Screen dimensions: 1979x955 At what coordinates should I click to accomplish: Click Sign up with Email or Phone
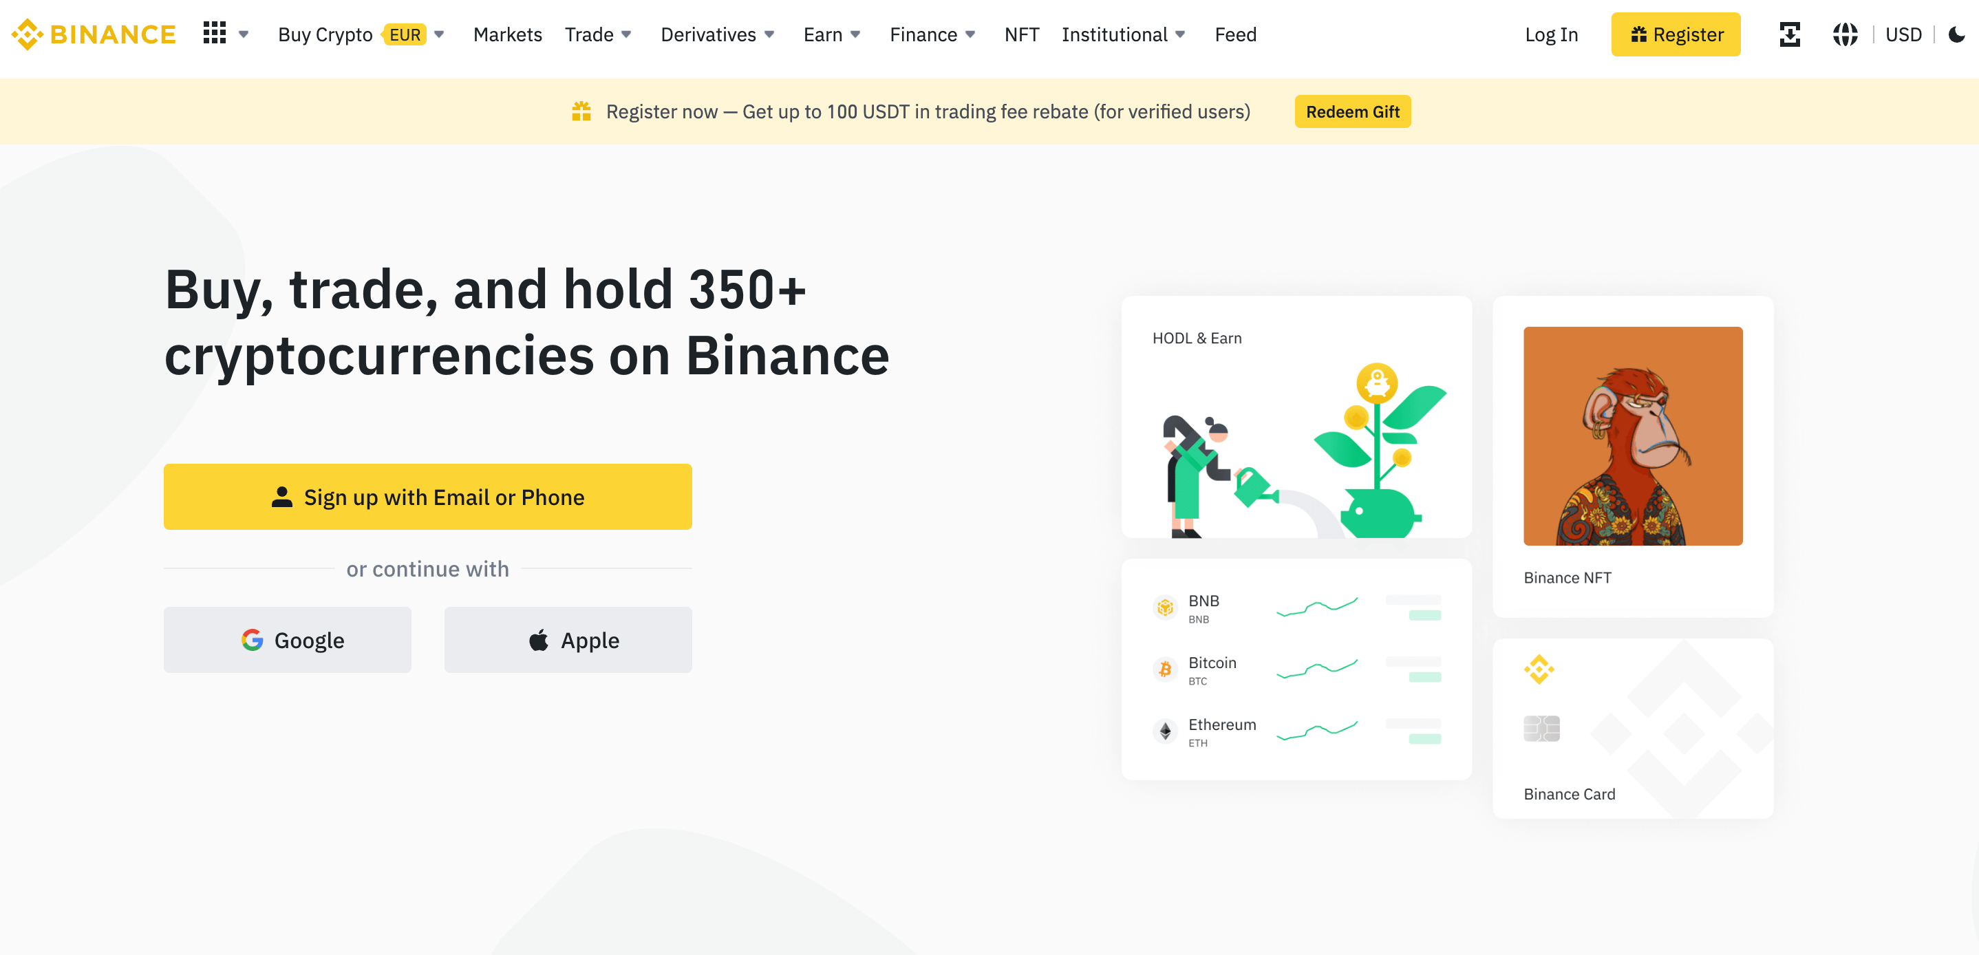pyautogui.click(x=428, y=496)
